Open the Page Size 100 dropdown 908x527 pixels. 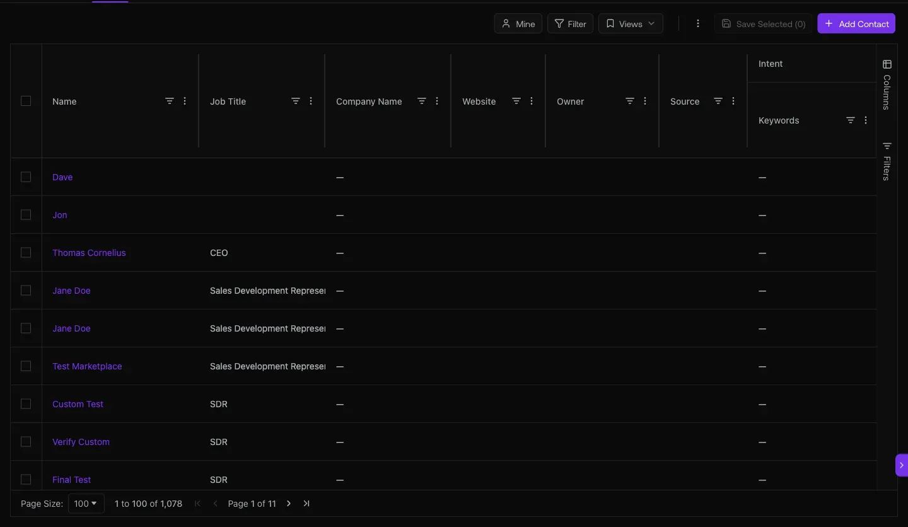tap(86, 503)
